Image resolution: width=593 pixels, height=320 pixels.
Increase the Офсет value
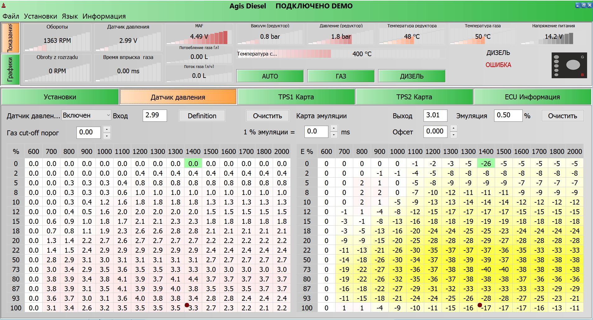coord(453,128)
